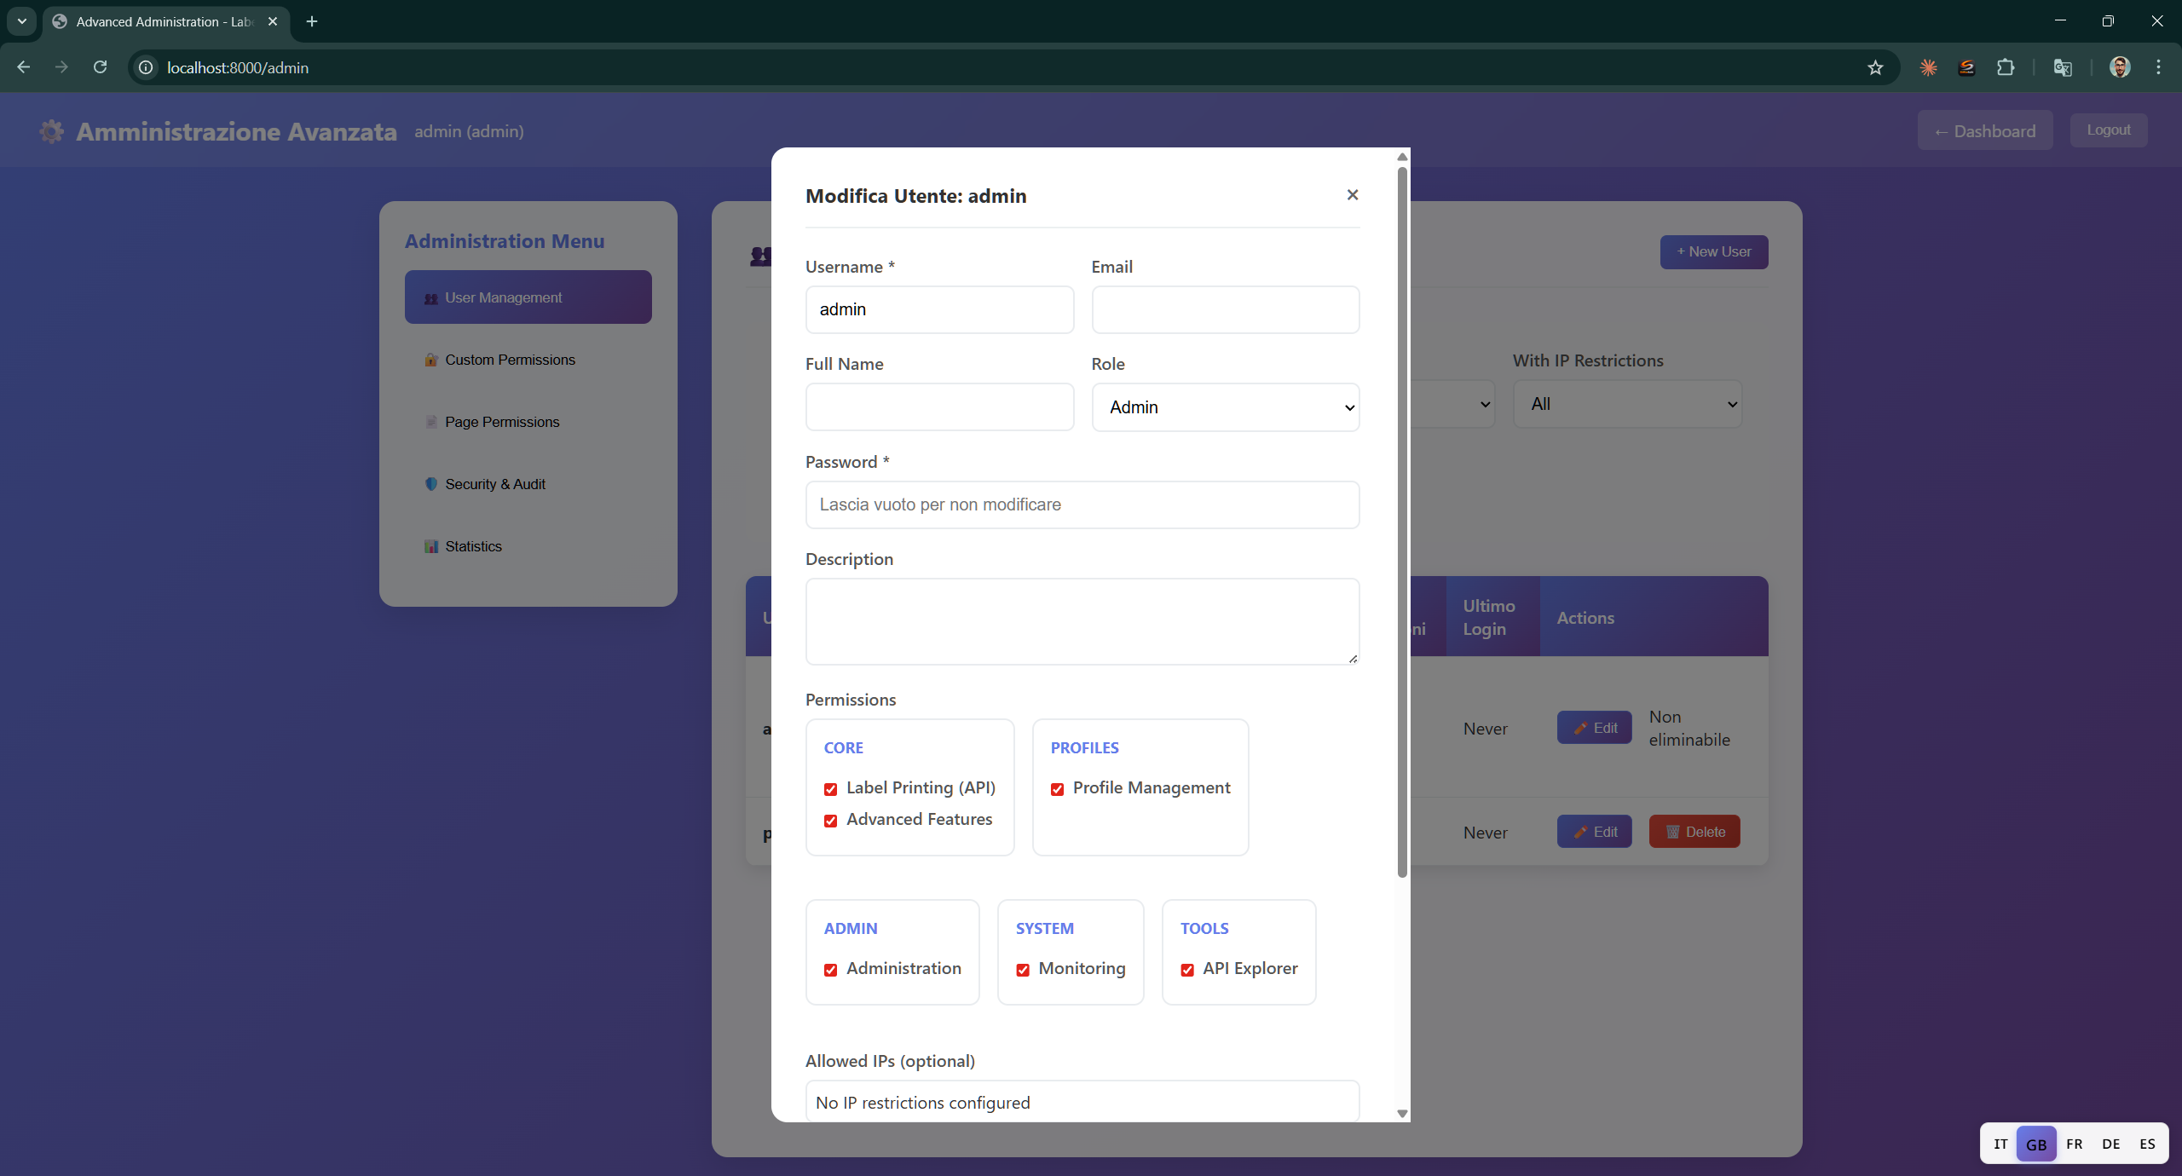Switch language to FR
The height and width of the screenshot is (1176, 2182).
pyautogui.click(x=2074, y=1144)
